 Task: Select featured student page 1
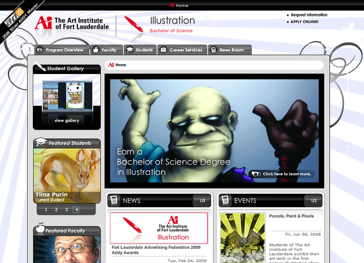click(46, 210)
